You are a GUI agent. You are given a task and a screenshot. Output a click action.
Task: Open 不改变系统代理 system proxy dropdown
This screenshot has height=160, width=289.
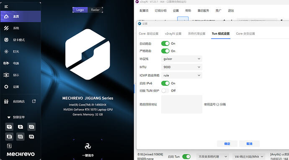click(212, 157)
